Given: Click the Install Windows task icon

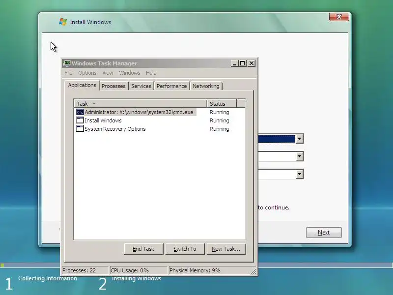Looking at the screenshot, I should point(80,120).
